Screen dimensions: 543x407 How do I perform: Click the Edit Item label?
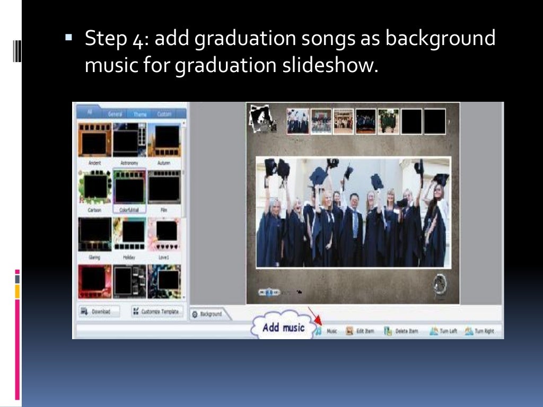pyautogui.click(x=365, y=331)
